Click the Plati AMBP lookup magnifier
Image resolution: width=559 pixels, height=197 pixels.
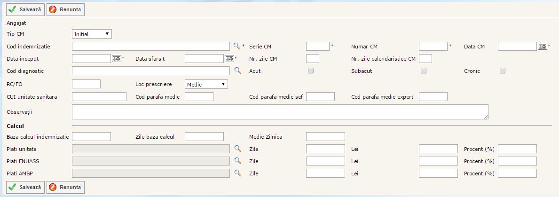237,173
